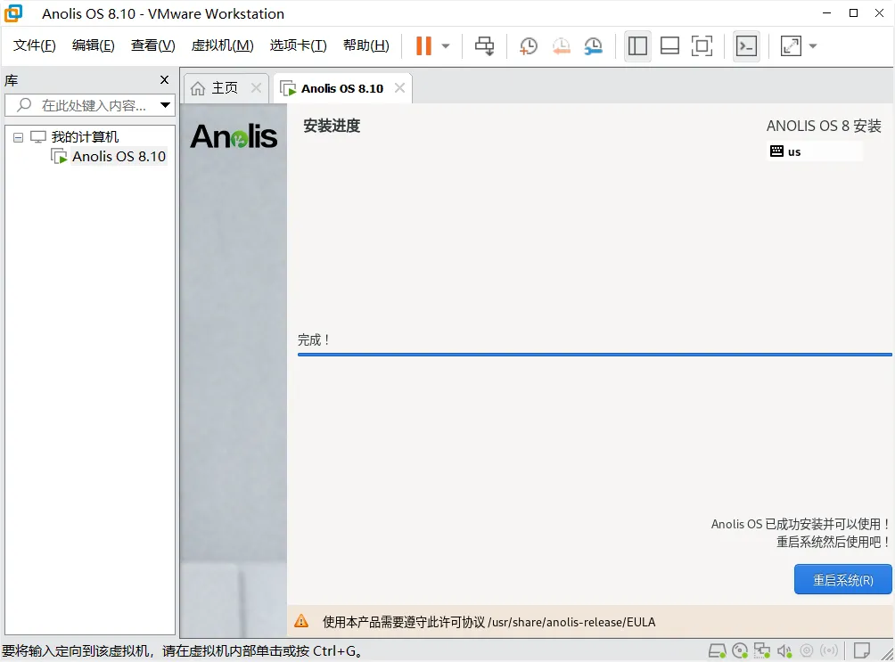Open the 选项卡(T) menu
This screenshot has width=895, height=662.
tap(299, 45)
